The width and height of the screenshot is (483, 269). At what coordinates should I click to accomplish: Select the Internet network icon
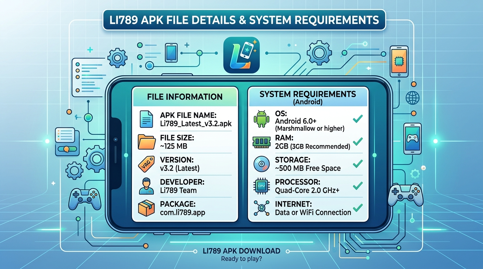click(x=261, y=208)
